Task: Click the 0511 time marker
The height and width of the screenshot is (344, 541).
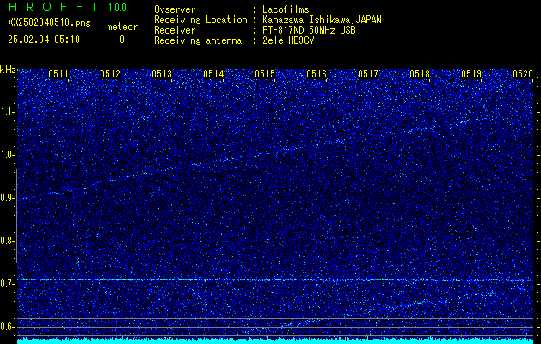Action: pos(58,74)
